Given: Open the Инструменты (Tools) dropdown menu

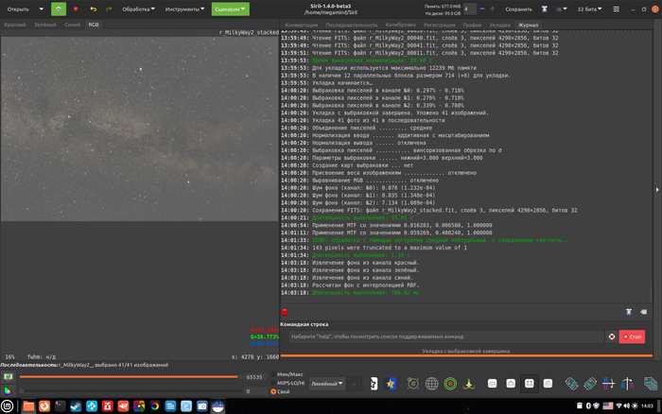Looking at the screenshot, I should (x=185, y=9).
